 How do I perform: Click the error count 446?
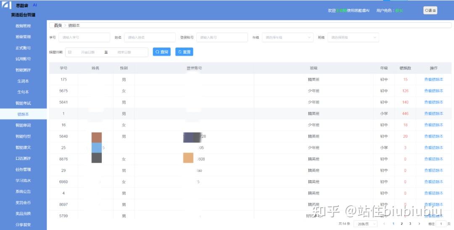405,114
